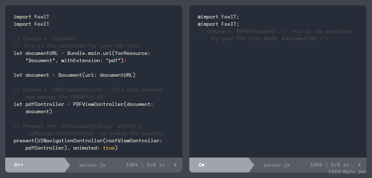Click the comment "// Create a `Document`."
372x178 pixels.
point(48,39)
